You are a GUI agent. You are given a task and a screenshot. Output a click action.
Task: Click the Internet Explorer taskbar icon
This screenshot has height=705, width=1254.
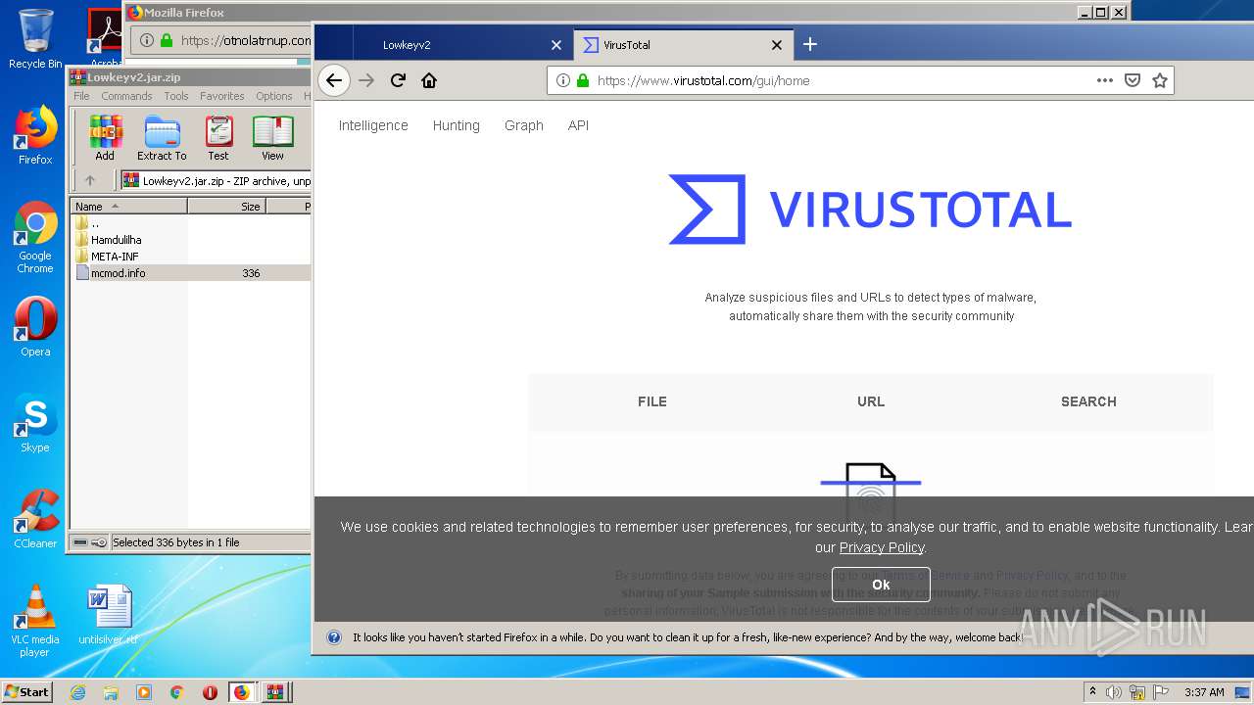coord(77,692)
